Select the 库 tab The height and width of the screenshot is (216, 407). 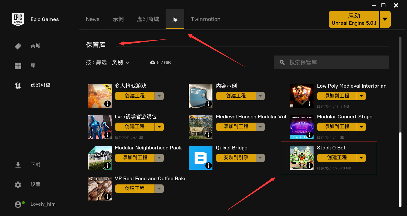click(175, 19)
